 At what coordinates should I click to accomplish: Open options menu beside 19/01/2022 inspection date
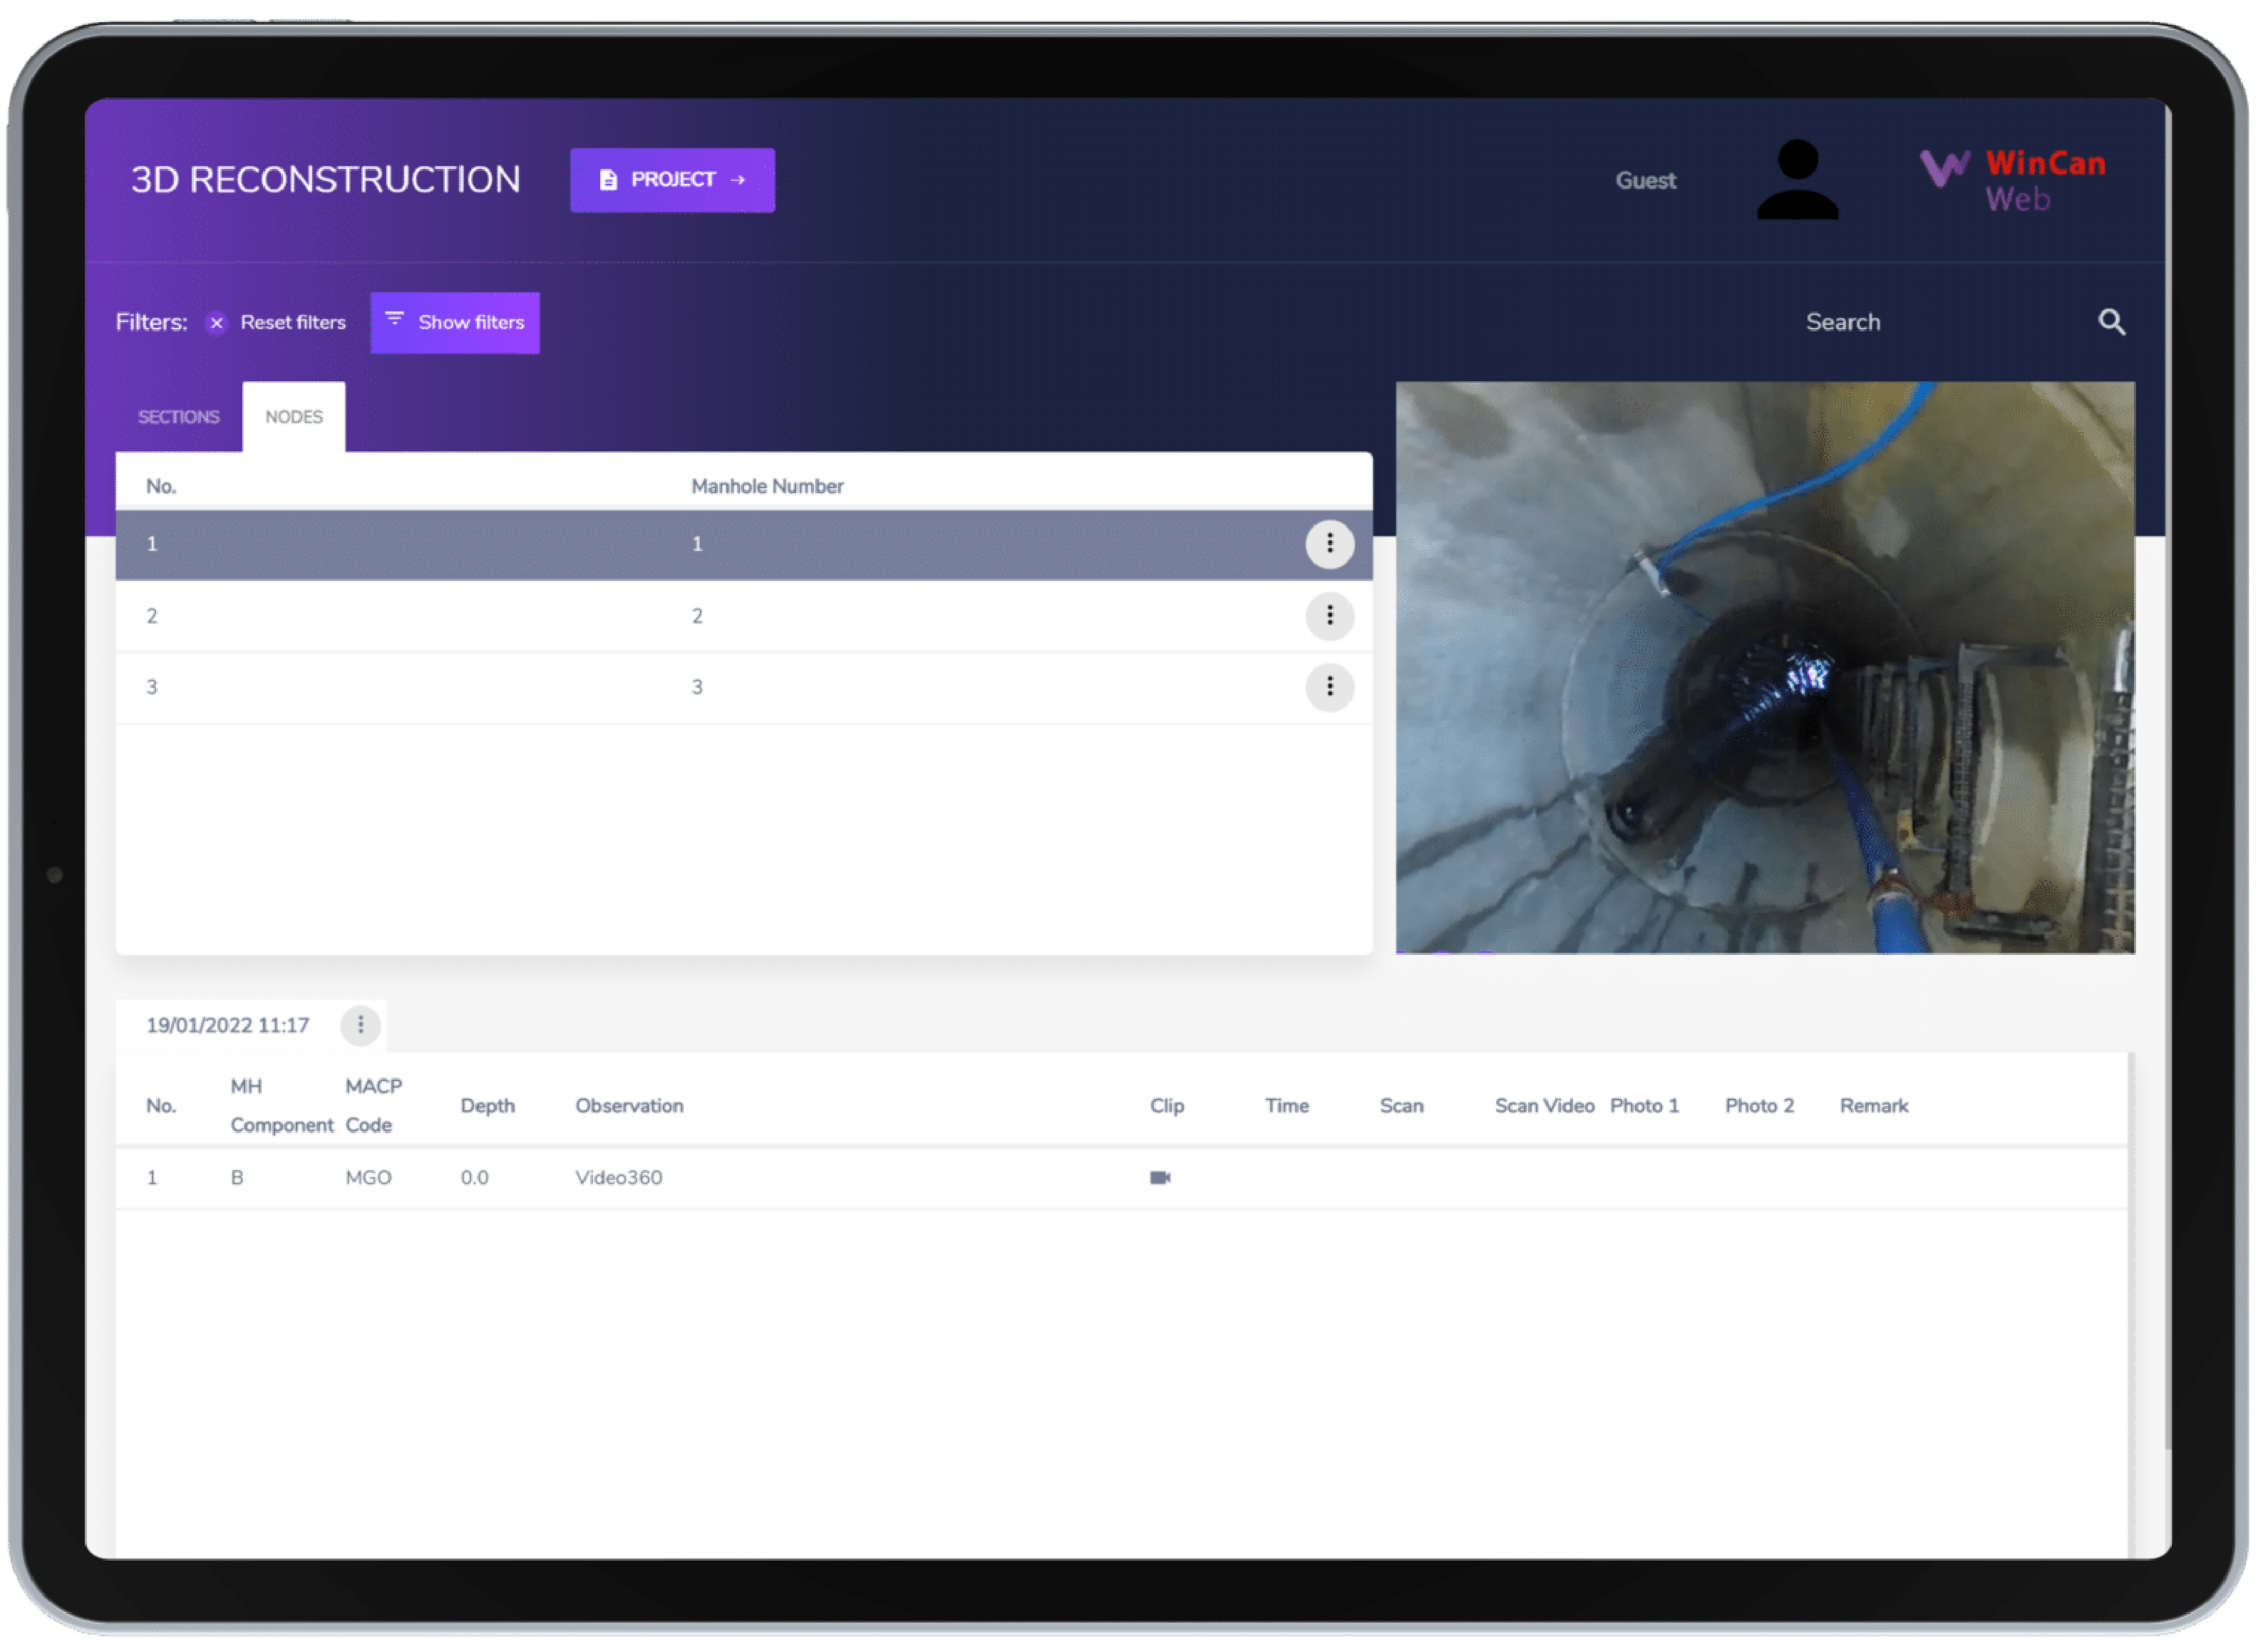(x=360, y=1025)
